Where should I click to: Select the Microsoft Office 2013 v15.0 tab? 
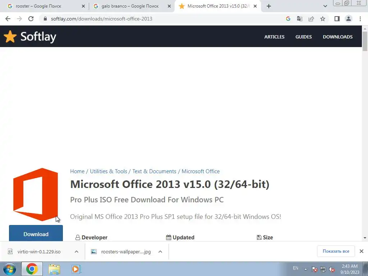(x=217, y=6)
